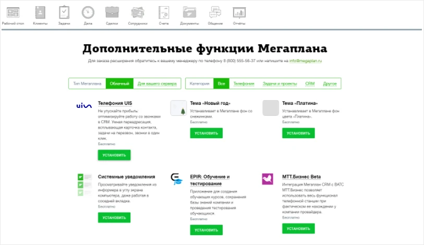
Task: Switch to Для вашего сервера type
Action: coord(157,83)
